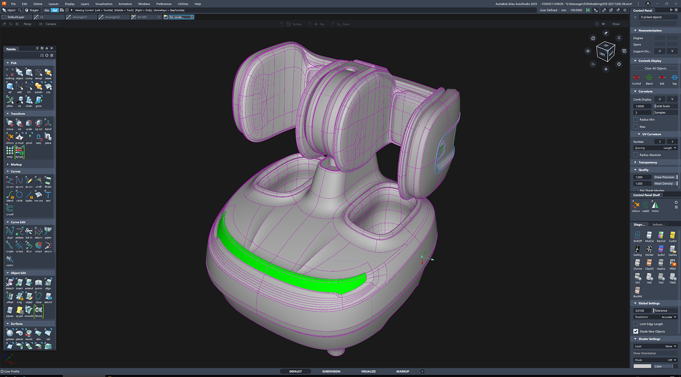The height and width of the screenshot is (377, 681).
Task: Click the text curve tool
Action: [48, 195]
